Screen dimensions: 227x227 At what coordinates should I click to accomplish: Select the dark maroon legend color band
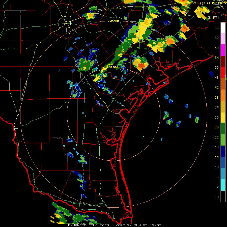point(223,62)
